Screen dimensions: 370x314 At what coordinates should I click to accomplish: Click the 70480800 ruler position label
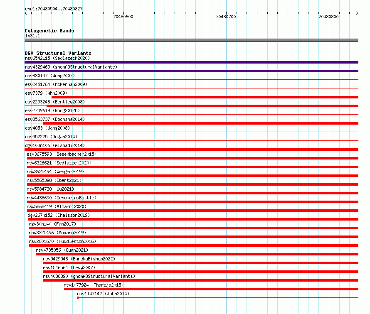(328, 17)
